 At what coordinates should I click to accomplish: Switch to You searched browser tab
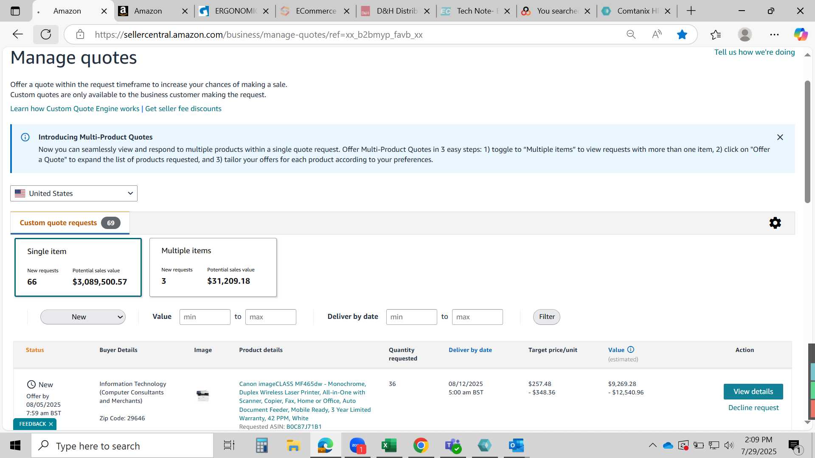coord(557,11)
